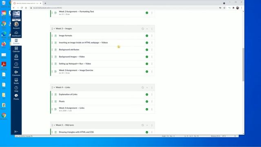The height and width of the screenshot is (147, 261).
Task: Add an item to Week 5 module
Action: [147, 125]
